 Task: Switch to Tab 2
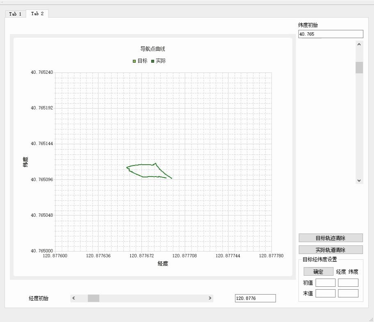pos(37,13)
